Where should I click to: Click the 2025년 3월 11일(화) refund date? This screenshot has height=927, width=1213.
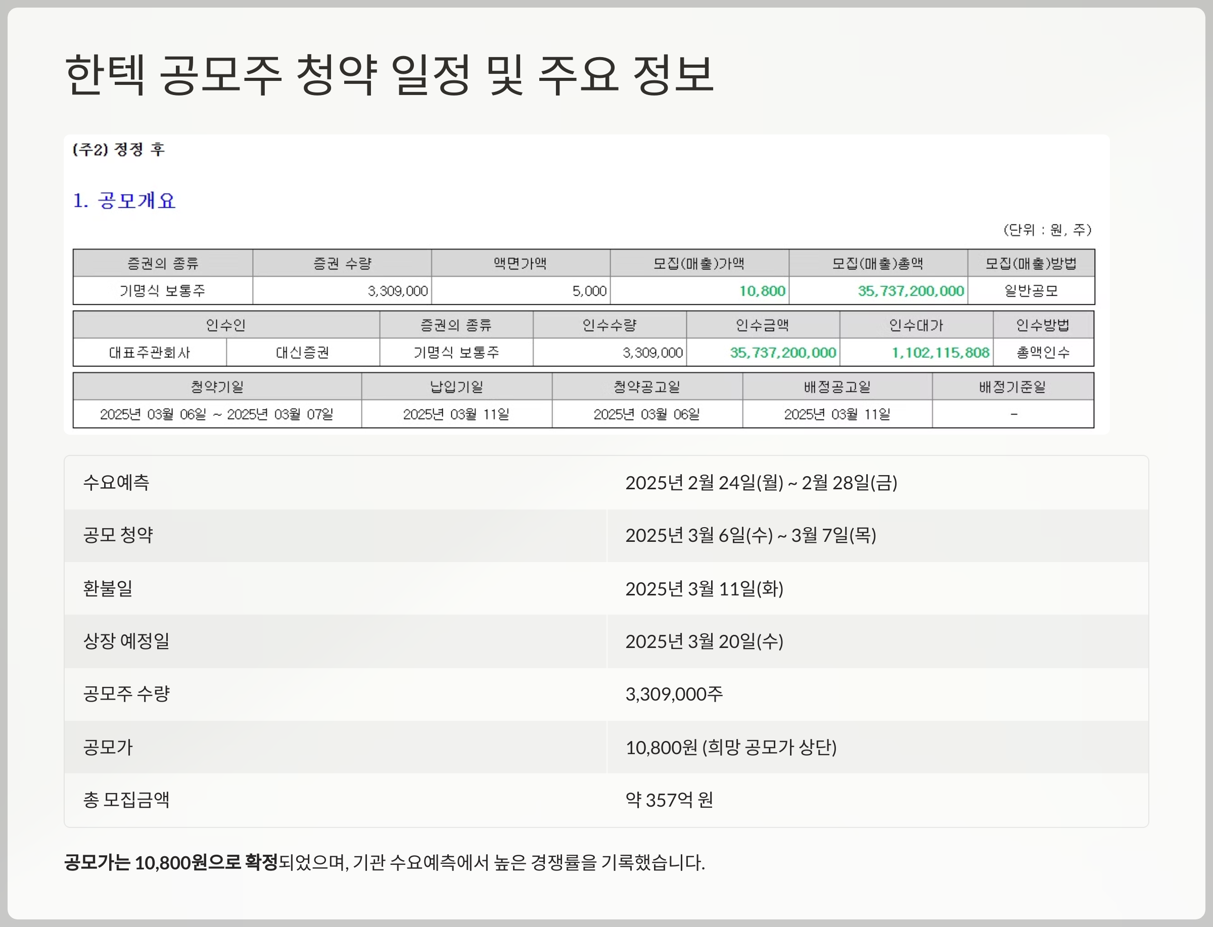(704, 588)
